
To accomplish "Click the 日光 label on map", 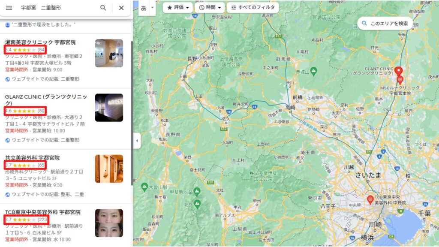I will click(375, 48).
